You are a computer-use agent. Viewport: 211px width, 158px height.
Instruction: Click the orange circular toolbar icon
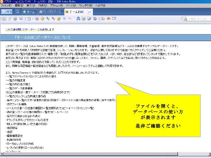point(42,19)
